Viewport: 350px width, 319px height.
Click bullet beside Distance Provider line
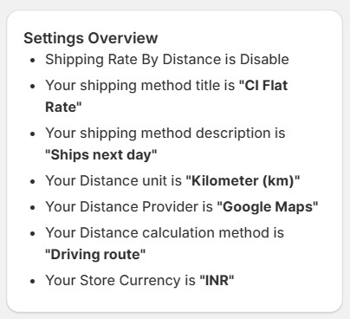(33, 208)
